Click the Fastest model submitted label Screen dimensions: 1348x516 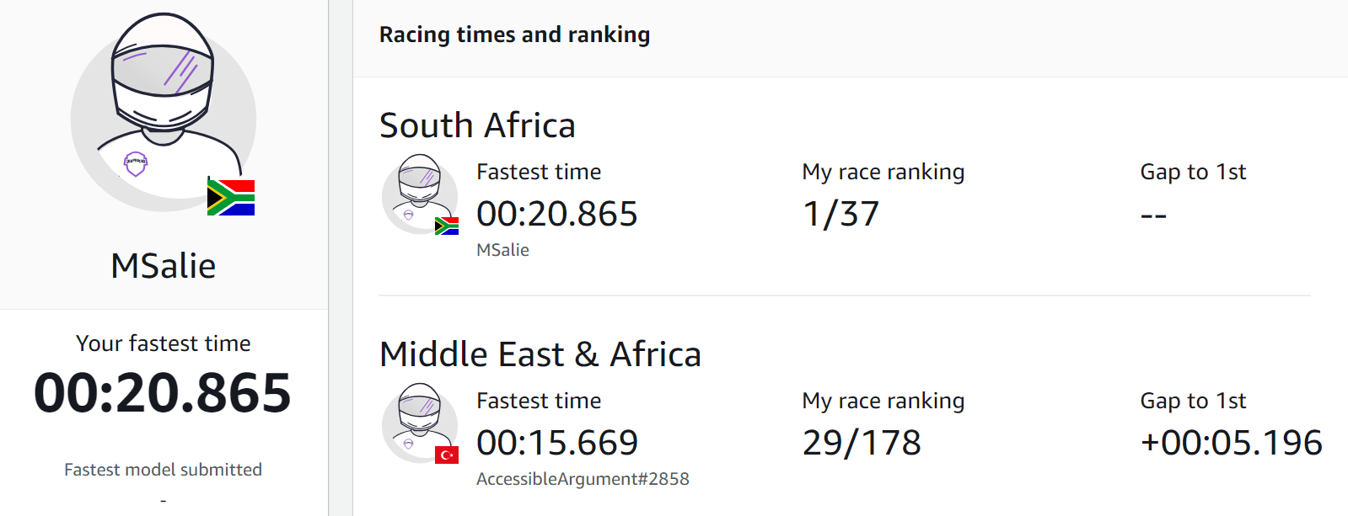[x=163, y=470]
